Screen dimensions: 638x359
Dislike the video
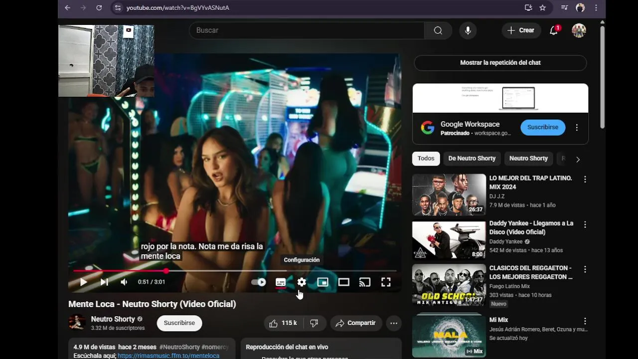pyautogui.click(x=314, y=323)
